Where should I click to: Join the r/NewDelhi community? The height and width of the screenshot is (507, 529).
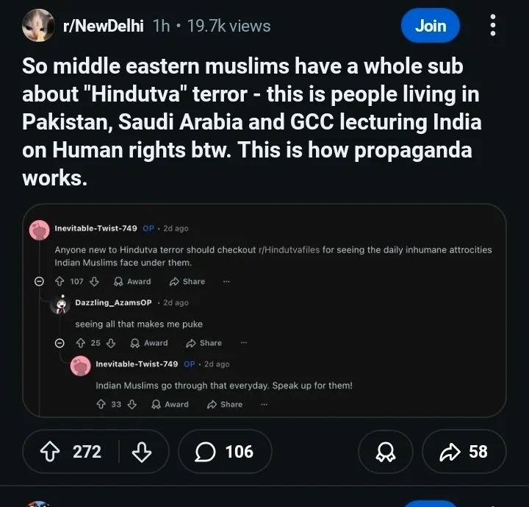(x=431, y=26)
